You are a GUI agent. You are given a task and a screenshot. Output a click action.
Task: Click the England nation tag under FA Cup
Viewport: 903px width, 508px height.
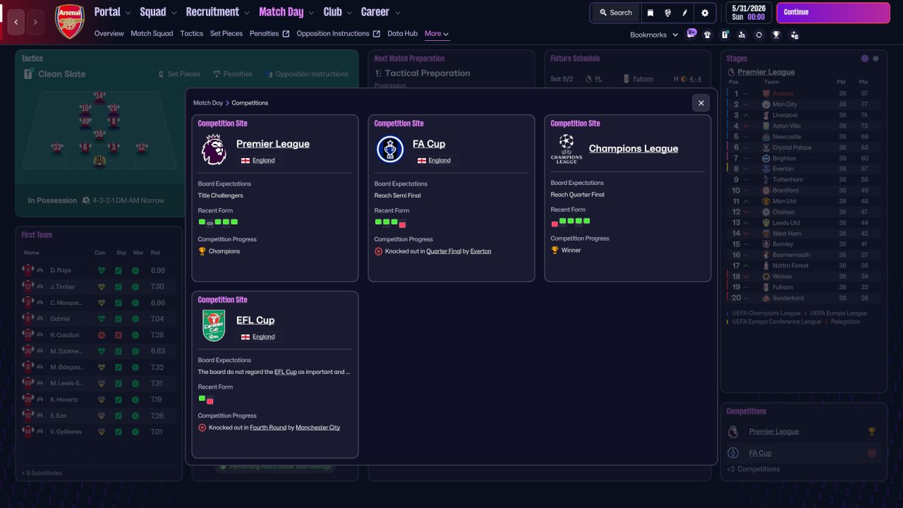pyautogui.click(x=434, y=160)
